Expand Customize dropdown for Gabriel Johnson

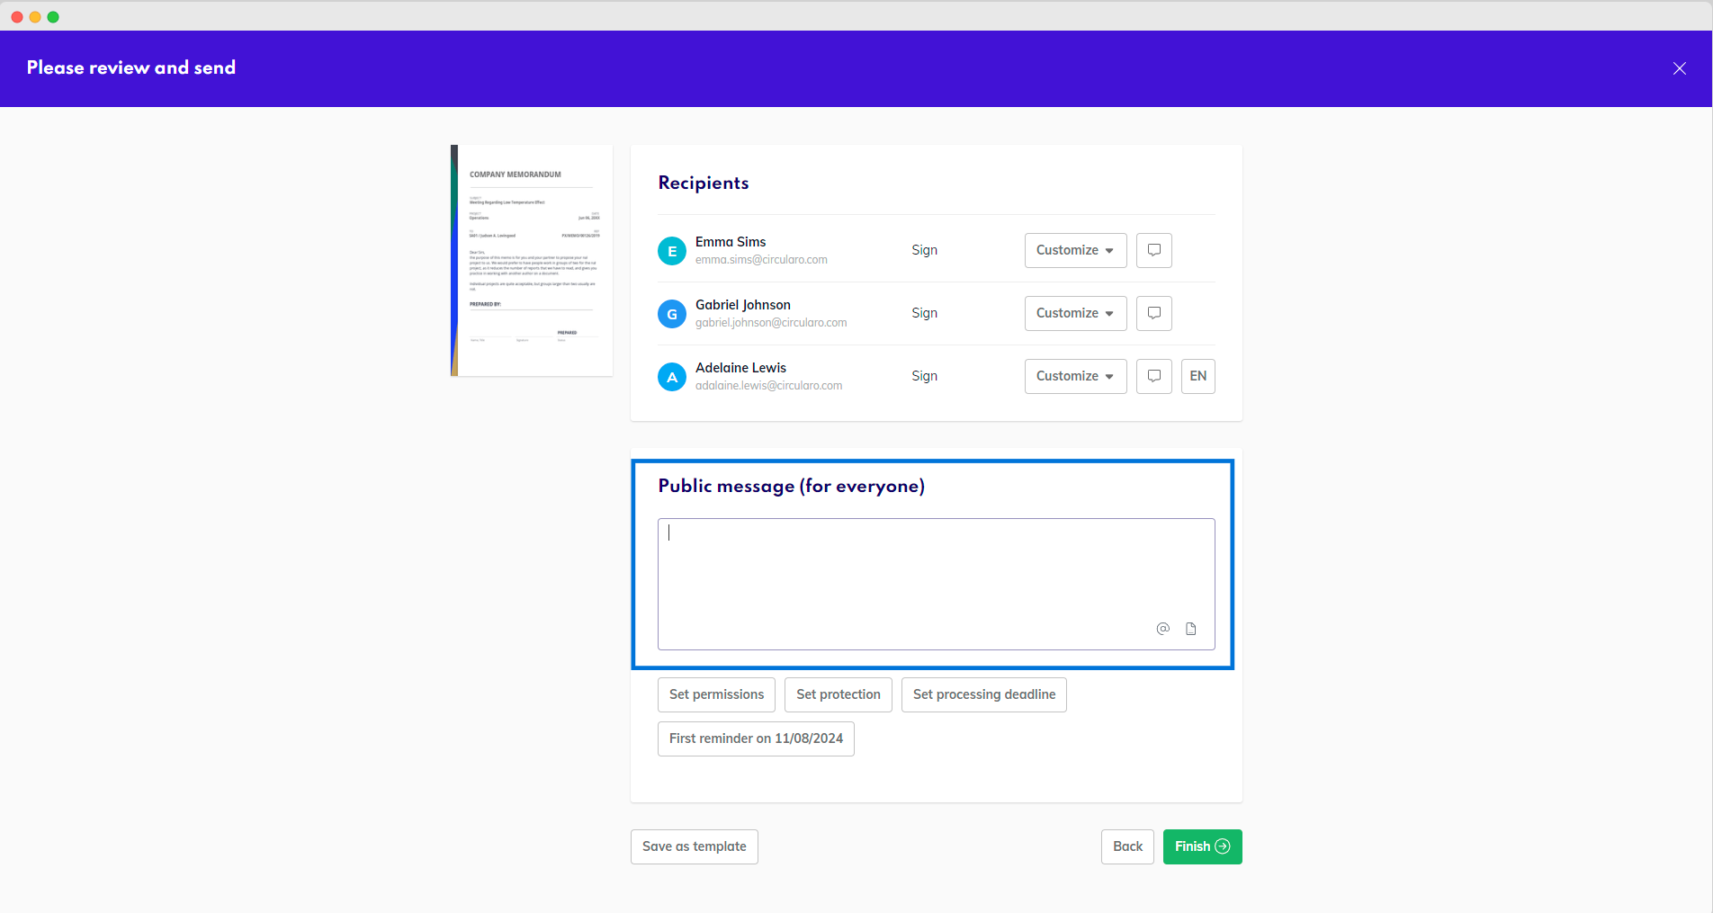tap(1075, 313)
